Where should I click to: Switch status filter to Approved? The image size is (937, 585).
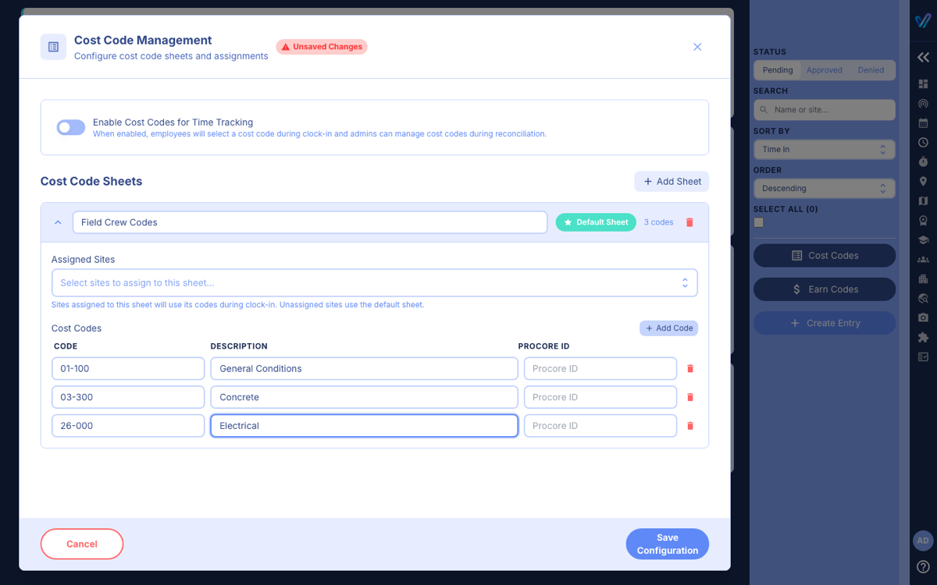coord(825,70)
